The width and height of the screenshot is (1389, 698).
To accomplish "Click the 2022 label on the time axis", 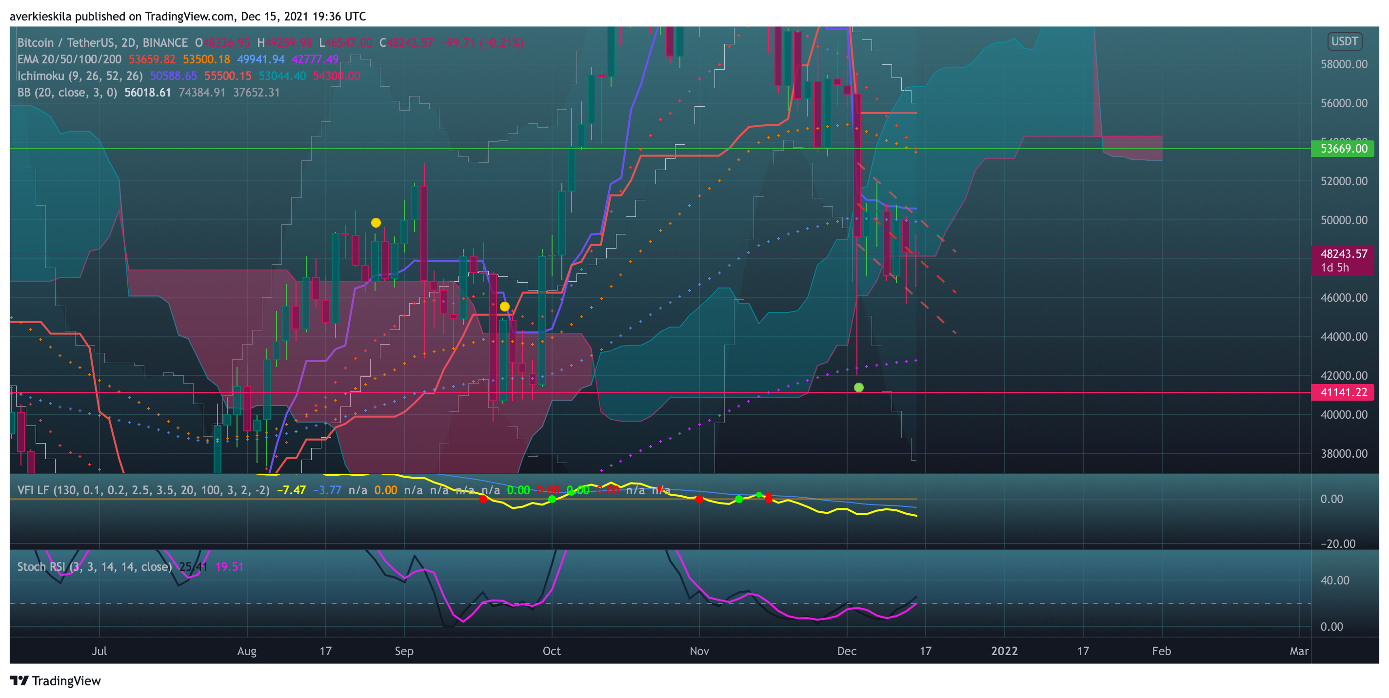I will [x=1004, y=651].
